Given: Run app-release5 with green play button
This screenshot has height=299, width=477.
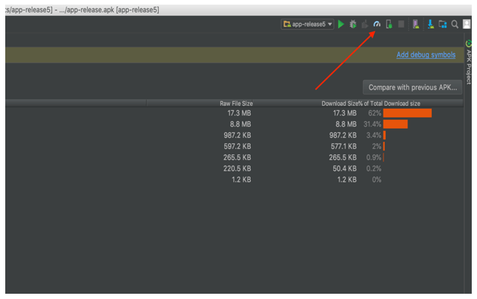Looking at the screenshot, I should tap(341, 24).
